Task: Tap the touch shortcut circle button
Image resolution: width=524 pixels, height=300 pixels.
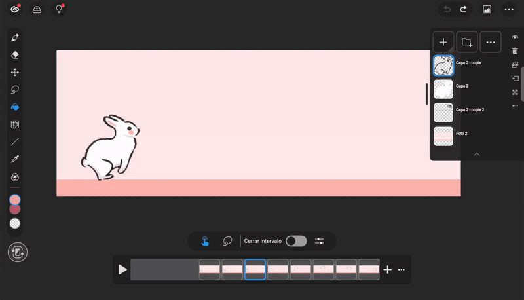Action: click(18, 252)
